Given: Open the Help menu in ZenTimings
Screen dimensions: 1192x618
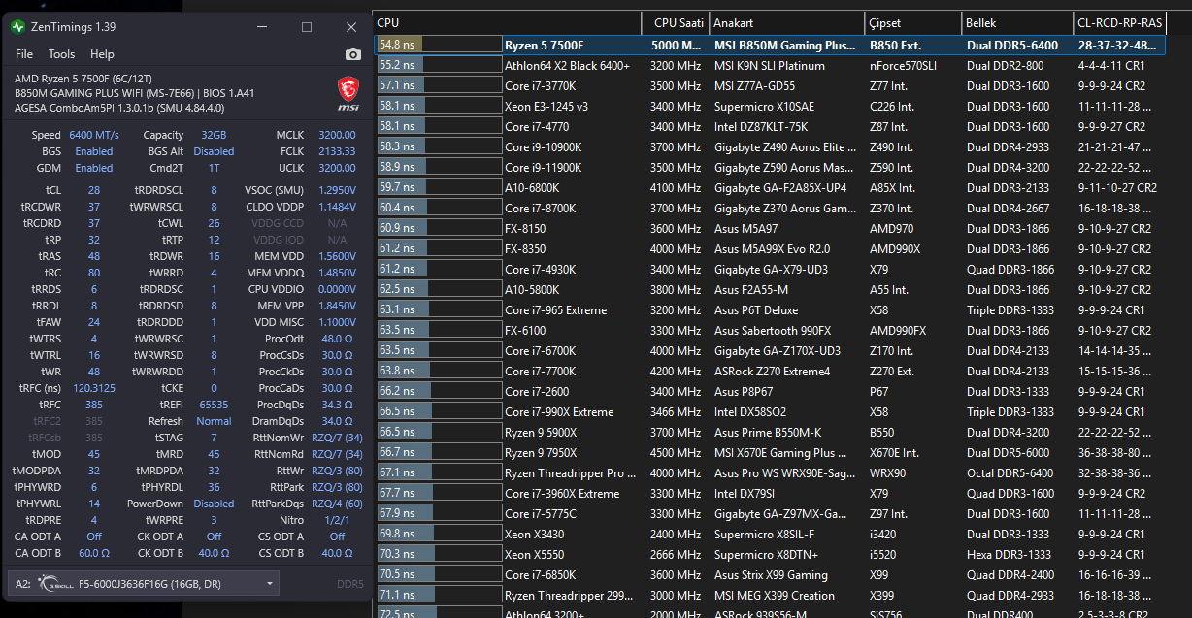Looking at the screenshot, I should [102, 54].
